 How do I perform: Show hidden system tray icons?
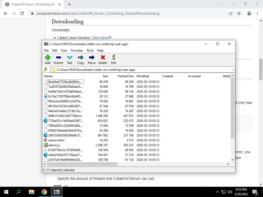217,192
